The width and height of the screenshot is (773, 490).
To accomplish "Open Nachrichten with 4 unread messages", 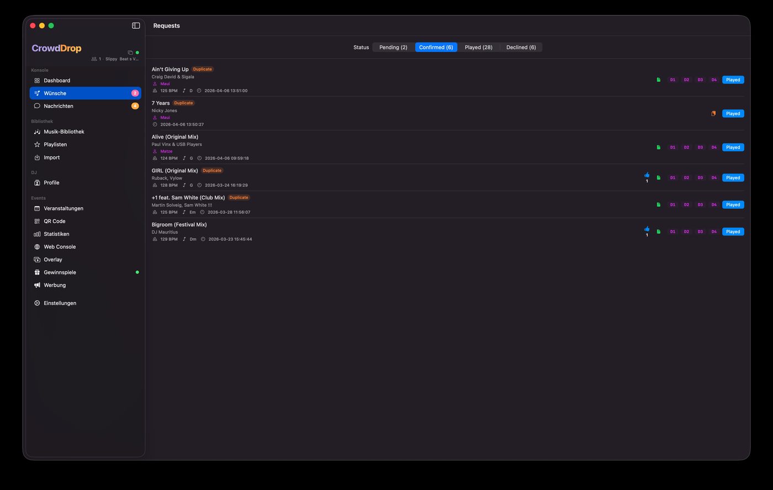I will coord(58,106).
